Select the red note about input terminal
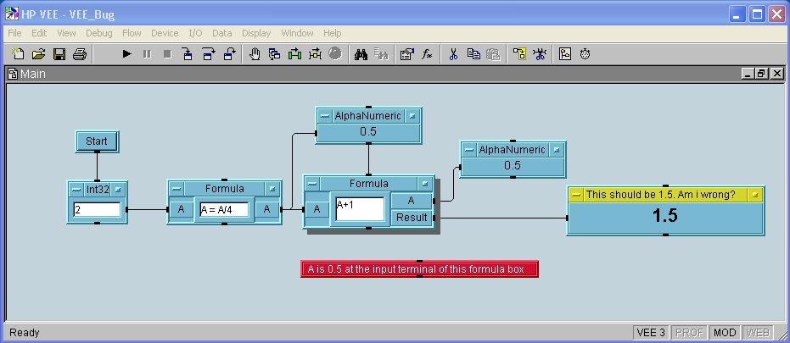This screenshot has width=790, height=343. [419, 269]
